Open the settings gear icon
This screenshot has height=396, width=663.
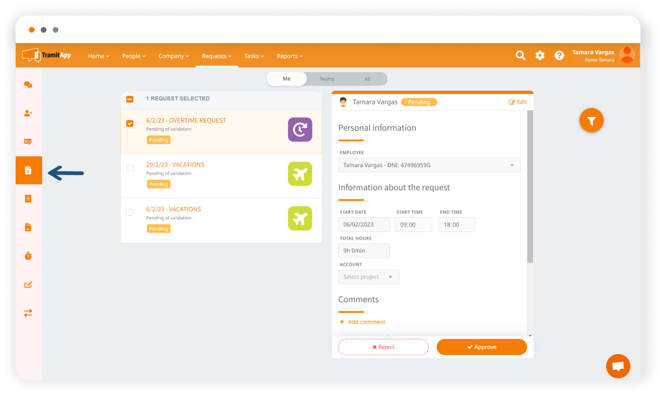tap(540, 56)
